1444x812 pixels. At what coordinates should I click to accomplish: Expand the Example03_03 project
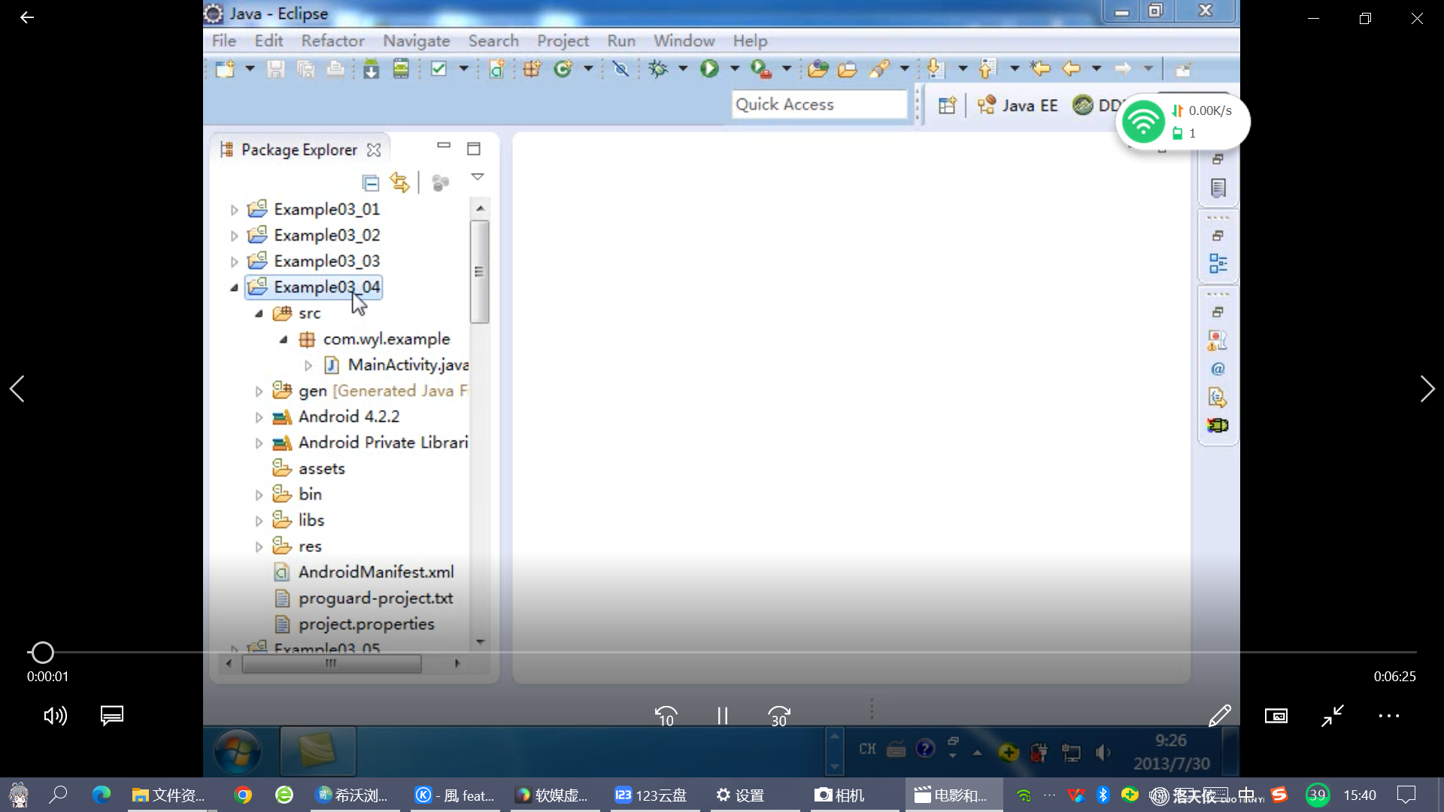[234, 262]
